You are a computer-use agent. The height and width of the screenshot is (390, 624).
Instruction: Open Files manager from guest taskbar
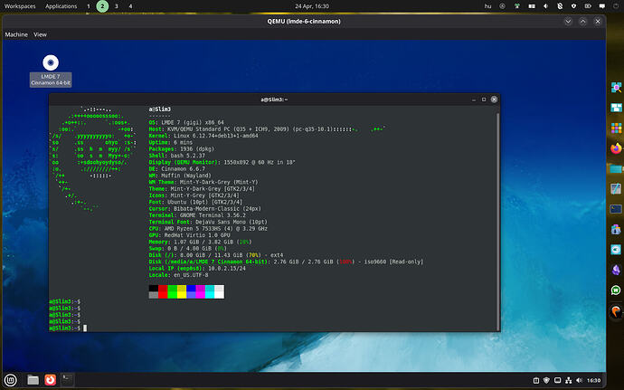tap(33, 380)
